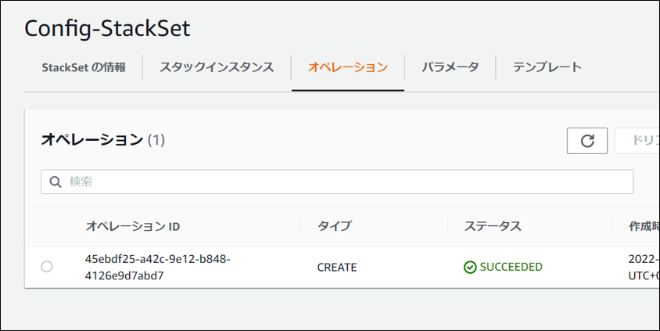Click the CREATE type cell

click(x=337, y=267)
